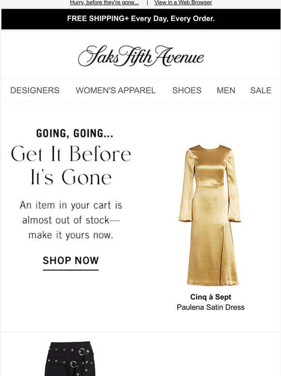Click the 'Get It Before It's Gone' headline
Screen dimensions: 281x376
71,166
